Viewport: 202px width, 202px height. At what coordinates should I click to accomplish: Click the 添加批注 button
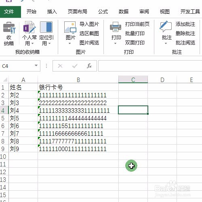[185, 24]
